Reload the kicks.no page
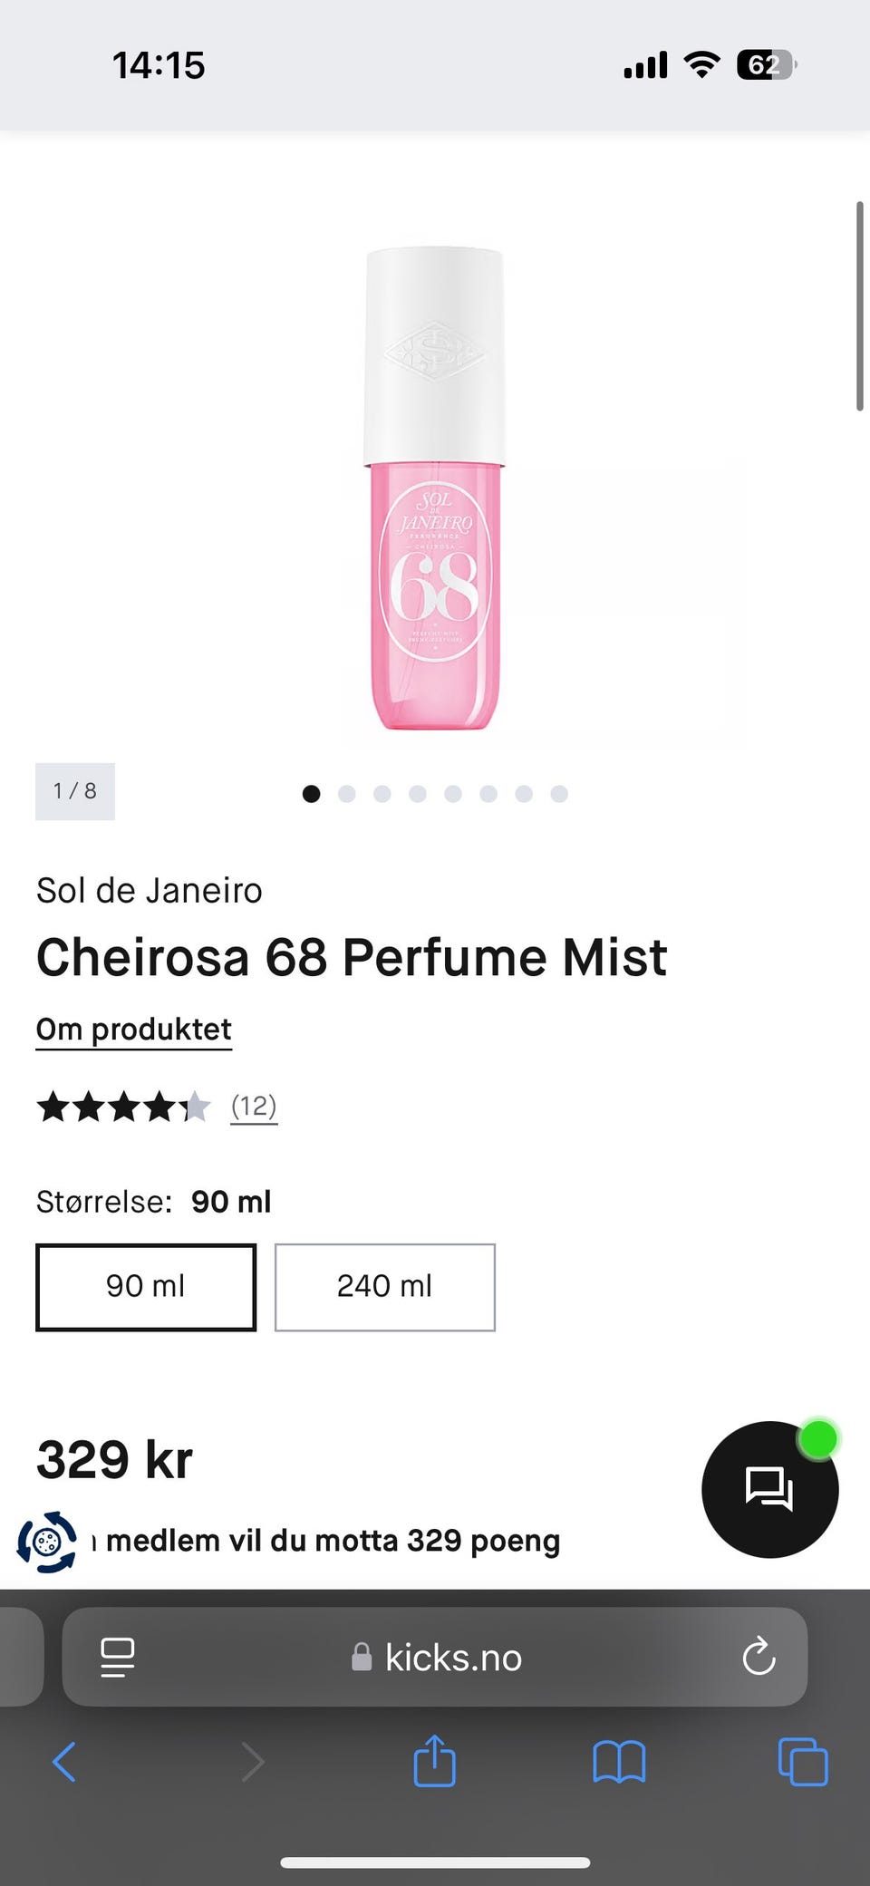The height and width of the screenshot is (1886, 870). (x=759, y=1657)
